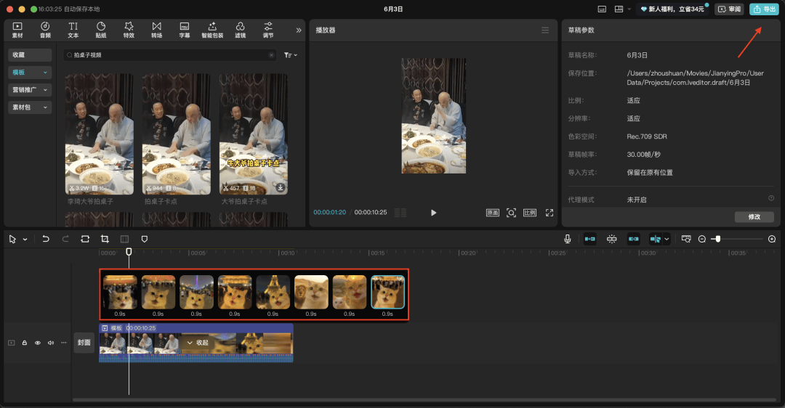The height and width of the screenshot is (408, 785).
Task: Select the 大爷拍桌子卡点 template thumbnail
Action: (x=254, y=134)
